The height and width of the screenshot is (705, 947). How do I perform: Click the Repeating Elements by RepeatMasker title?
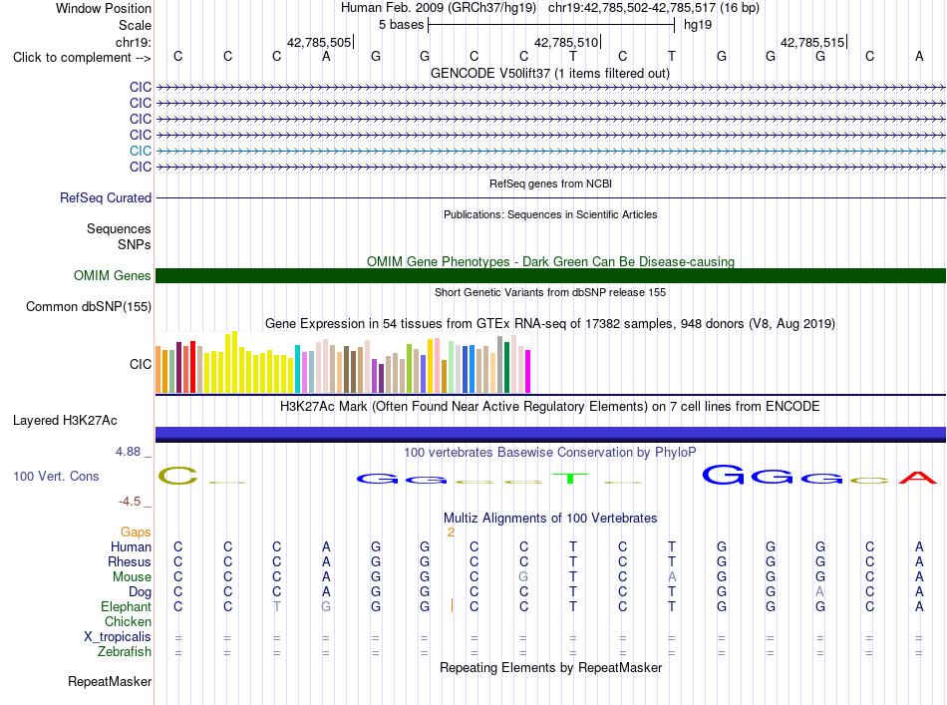[x=550, y=667]
